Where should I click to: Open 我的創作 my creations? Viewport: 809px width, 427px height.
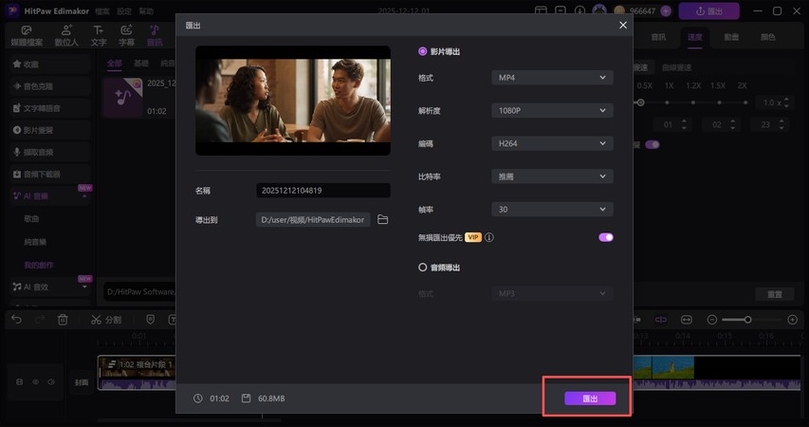pyautogui.click(x=38, y=265)
